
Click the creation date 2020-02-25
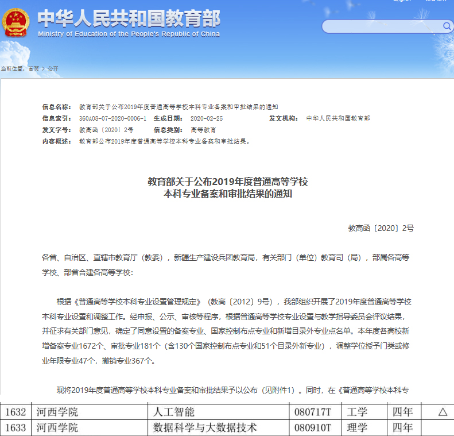tap(206, 118)
